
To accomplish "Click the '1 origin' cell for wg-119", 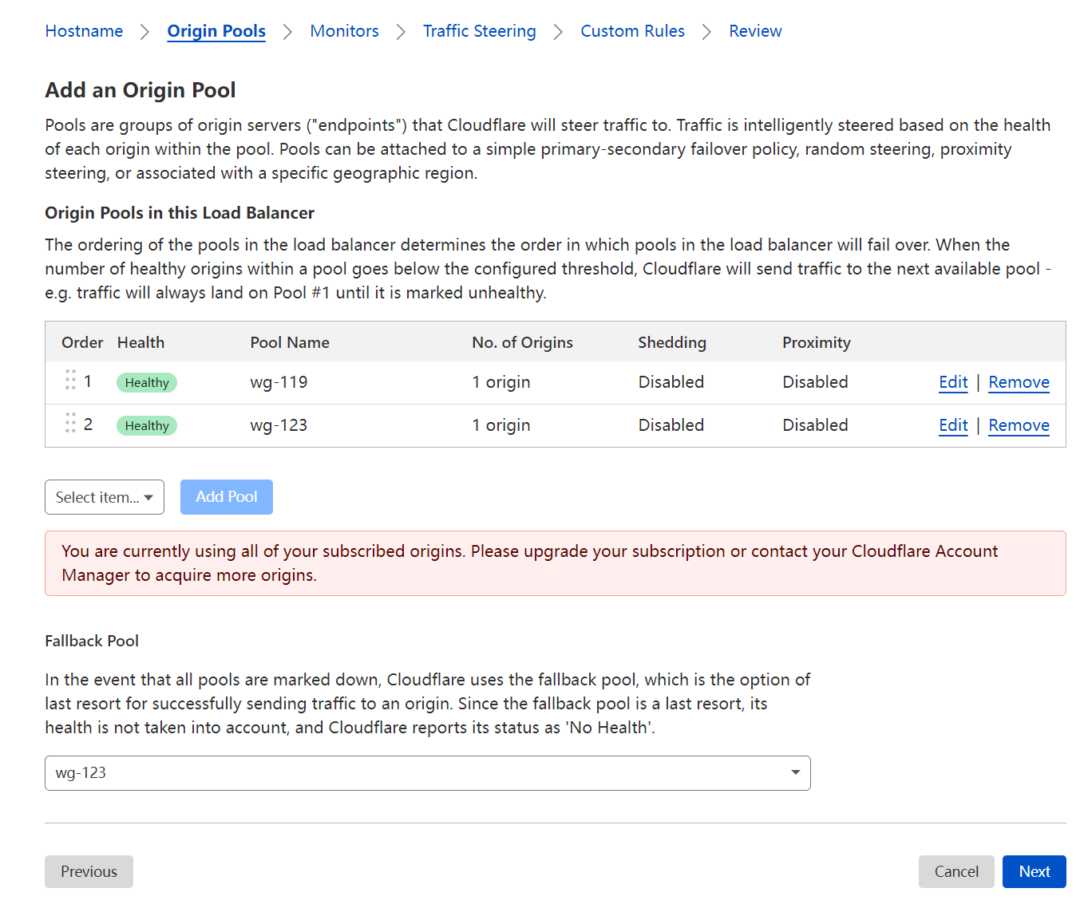I will (x=501, y=382).
